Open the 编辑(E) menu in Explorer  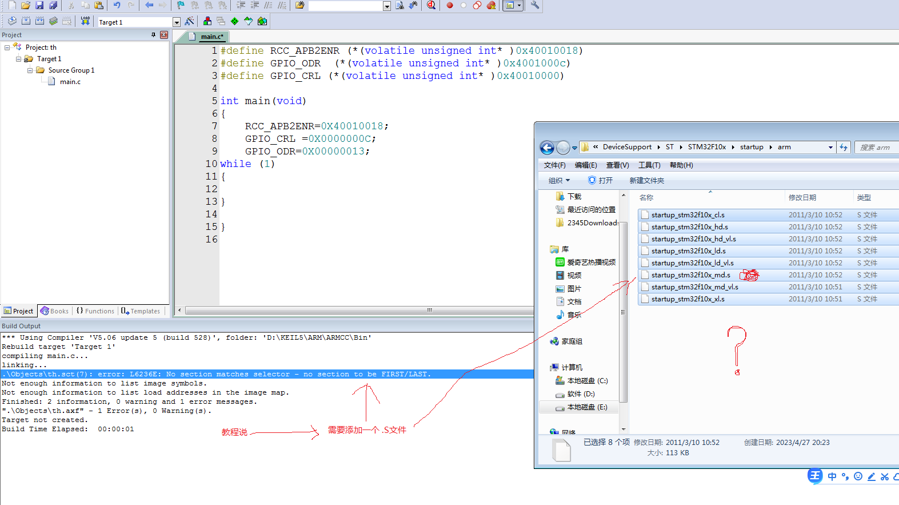click(586, 165)
